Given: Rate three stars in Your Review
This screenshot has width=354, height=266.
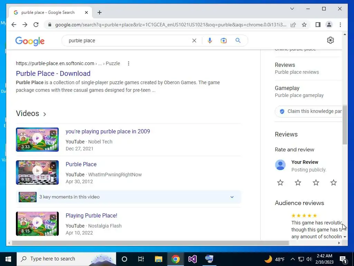Looking at the screenshot, I should [x=316, y=183].
